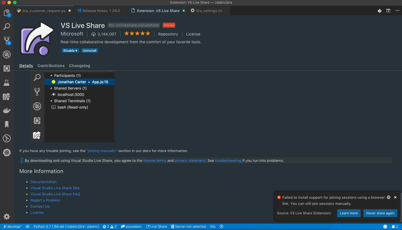Open the Report a Problem link
The height and width of the screenshot is (230, 402).
pyautogui.click(x=45, y=200)
